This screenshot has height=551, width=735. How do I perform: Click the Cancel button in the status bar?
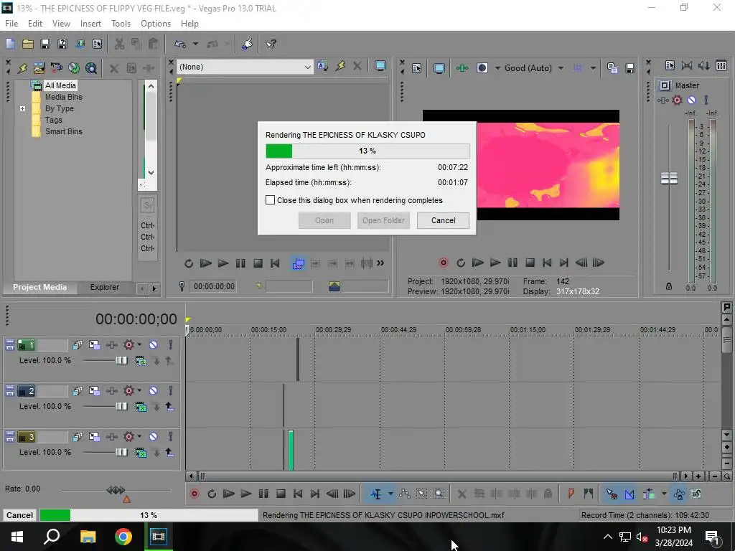pos(19,515)
